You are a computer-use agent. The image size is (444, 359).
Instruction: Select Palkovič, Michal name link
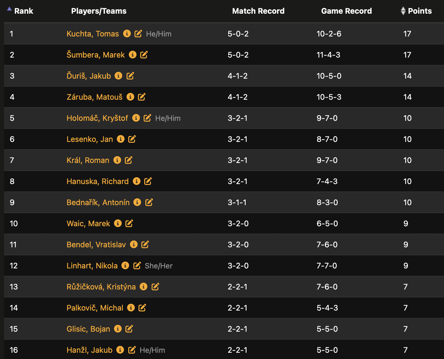pos(95,308)
